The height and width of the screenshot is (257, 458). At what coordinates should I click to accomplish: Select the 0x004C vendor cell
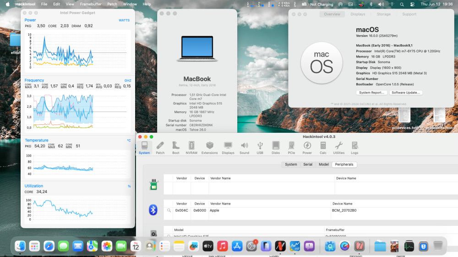click(x=182, y=210)
